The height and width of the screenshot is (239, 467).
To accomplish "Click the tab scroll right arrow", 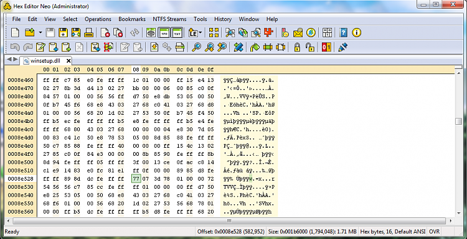I will pos(15,60).
